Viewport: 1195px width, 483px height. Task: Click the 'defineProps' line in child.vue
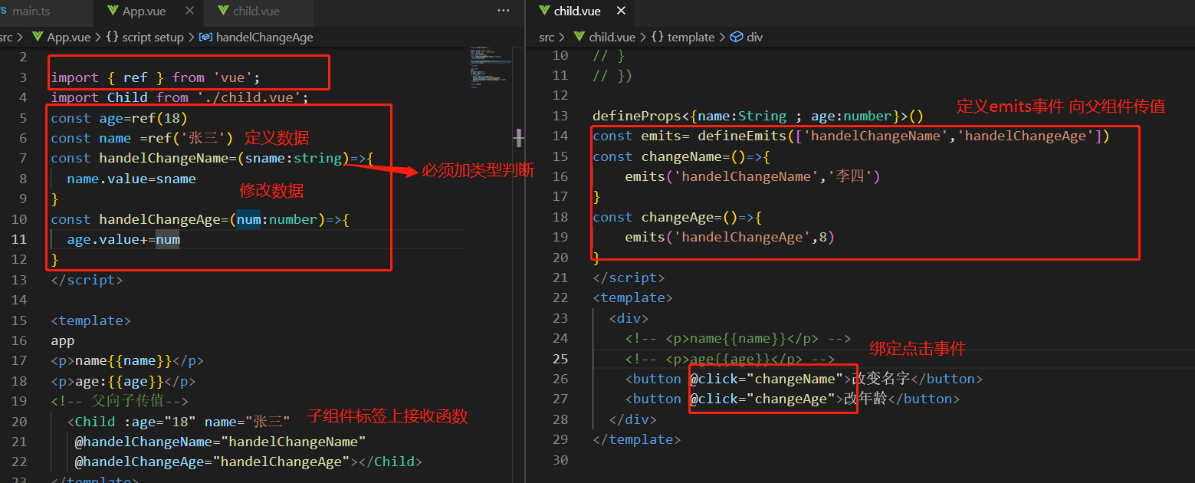[x=758, y=116]
